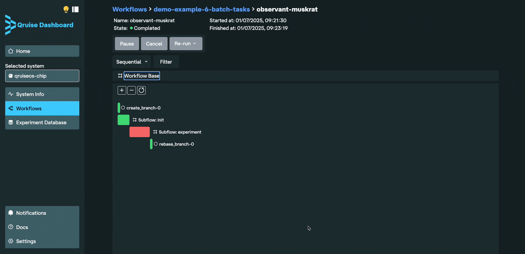
Task: Open the selected system qruiseos-chip selector
Action: pos(42,76)
